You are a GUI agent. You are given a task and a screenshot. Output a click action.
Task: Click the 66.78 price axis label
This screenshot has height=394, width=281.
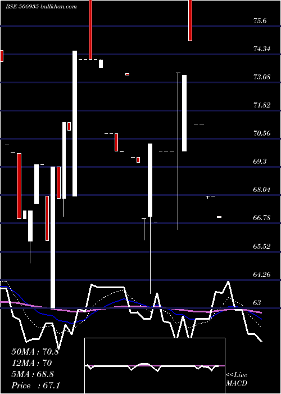262,218
